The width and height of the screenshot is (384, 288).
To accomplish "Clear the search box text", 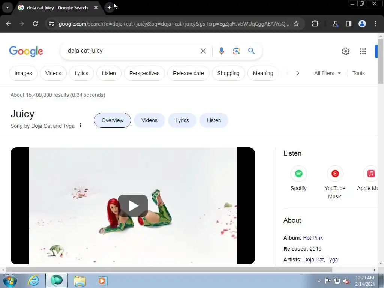I will (203, 51).
